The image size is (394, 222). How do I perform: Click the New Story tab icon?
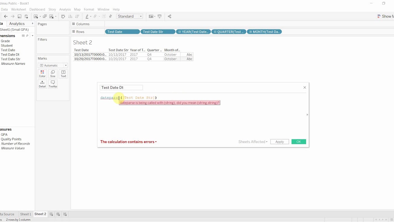pos(65,214)
